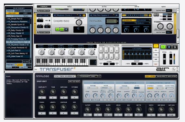Screen dimensions: 185x122
Task: Open the Poly Perc Squares 2 synth dropdown
Action: pyautogui.click(x=104, y=15)
